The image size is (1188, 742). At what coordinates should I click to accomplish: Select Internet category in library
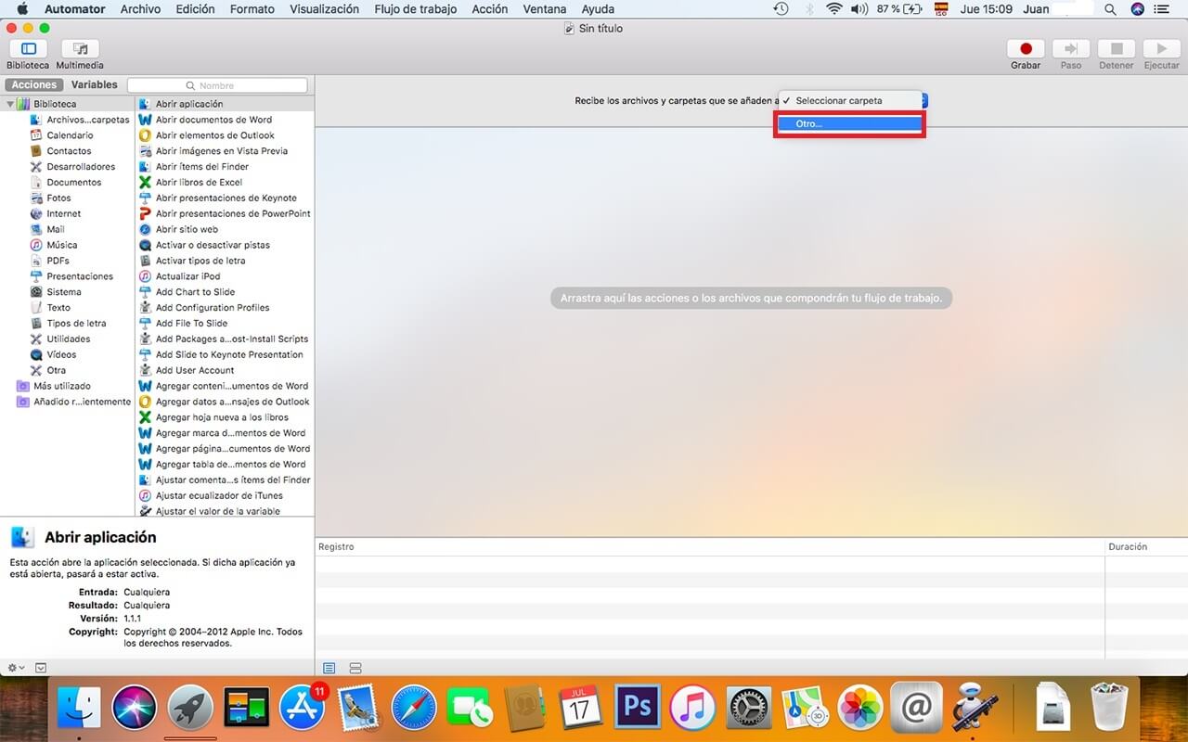point(63,214)
